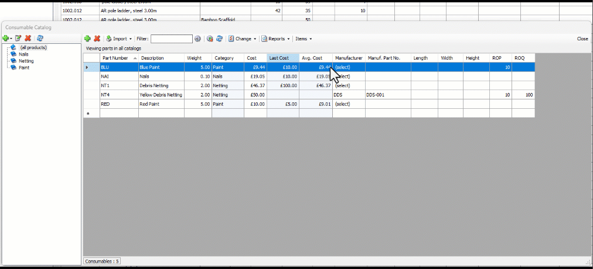Select the Paint category in the tree

pyautogui.click(x=24, y=67)
